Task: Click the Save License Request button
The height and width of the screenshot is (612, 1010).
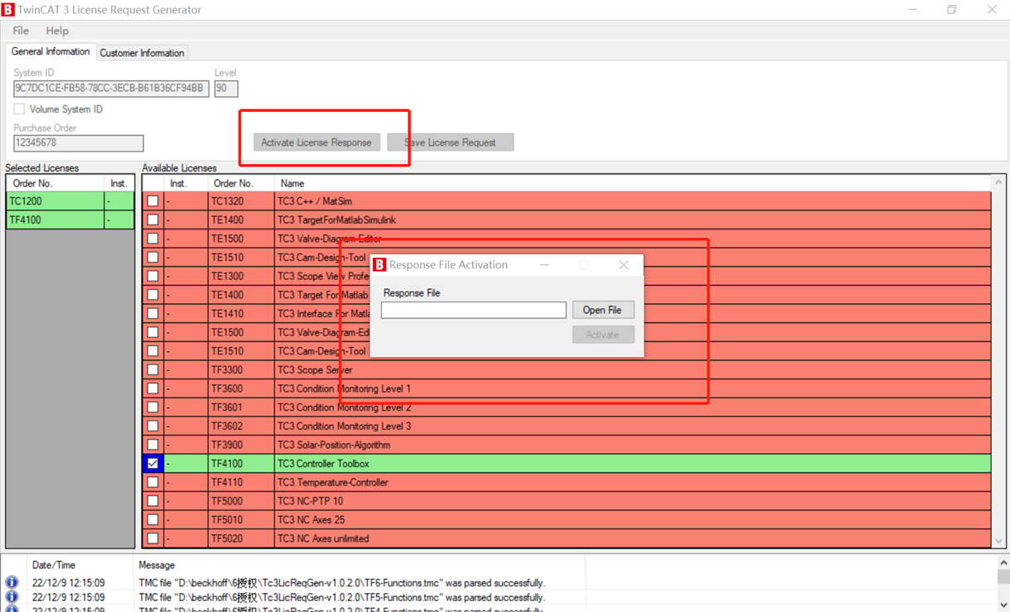Action: 450,142
